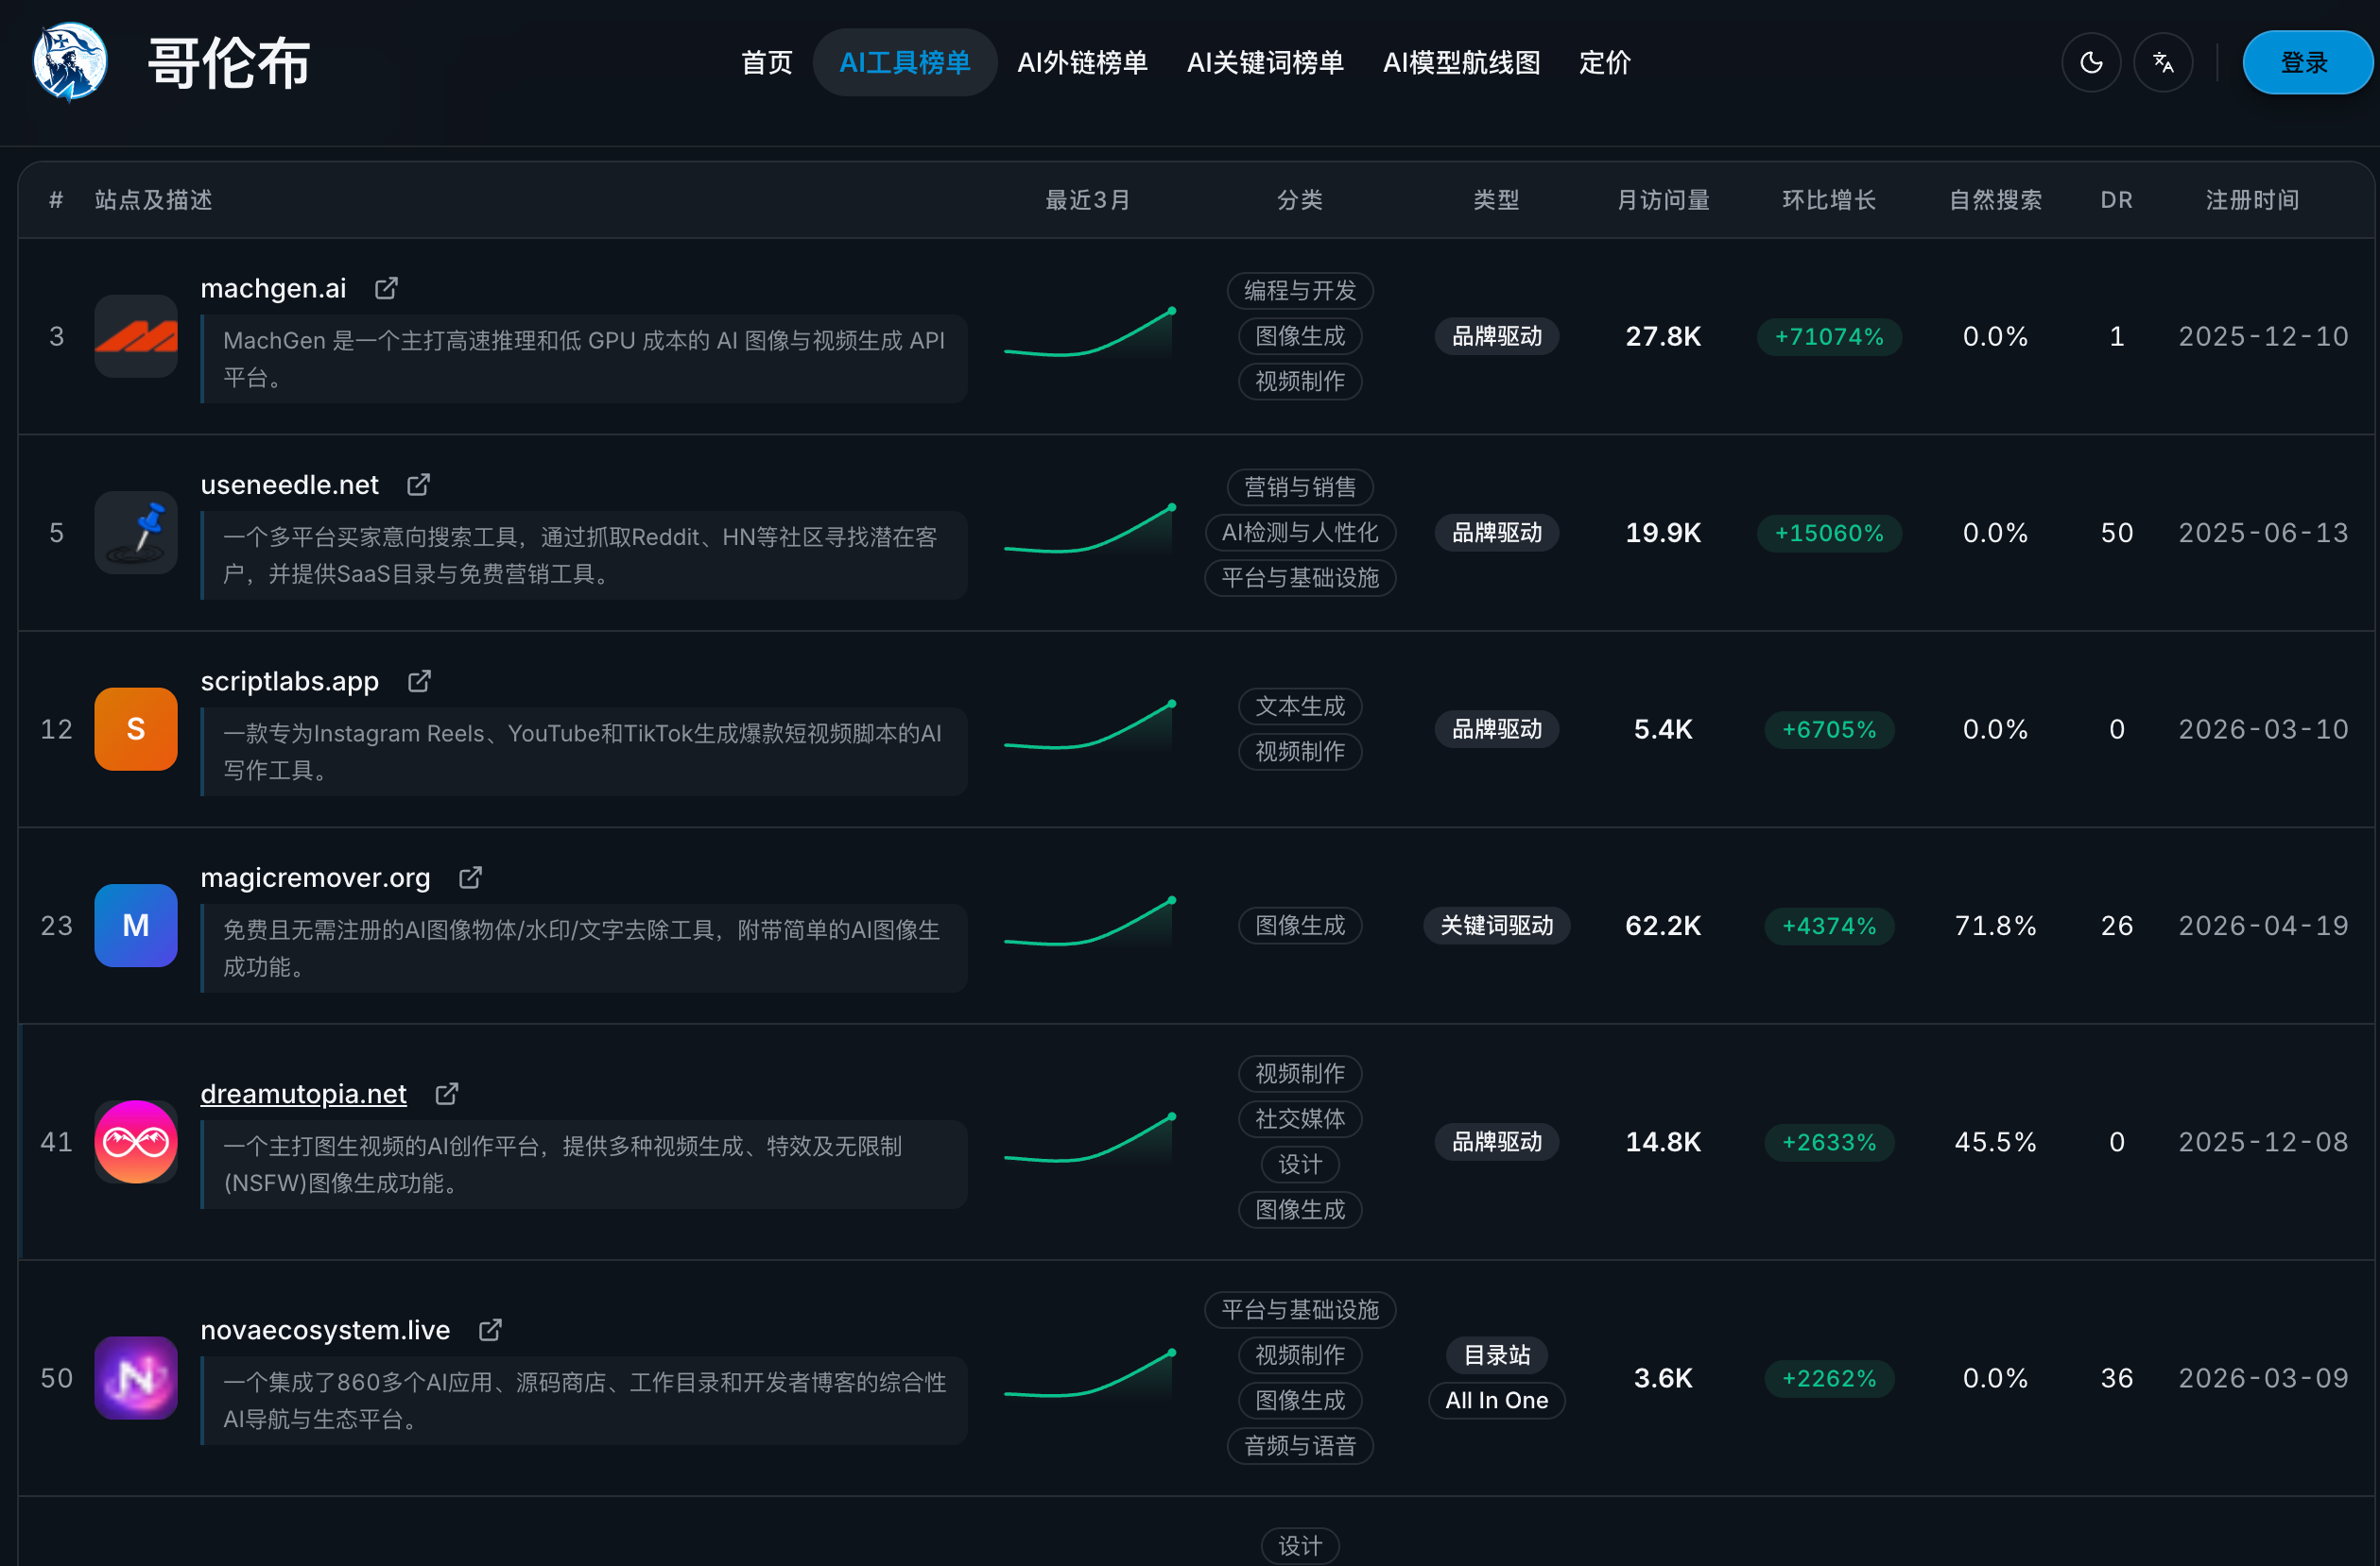Click the 注册时间 column header
The width and height of the screenshot is (2380, 1566).
pos(2252,200)
